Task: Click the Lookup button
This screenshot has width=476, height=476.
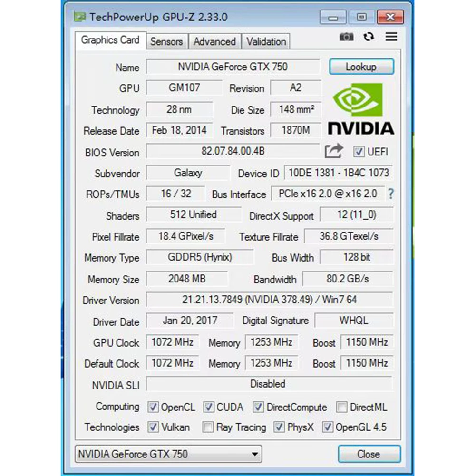Action: [x=361, y=67]
